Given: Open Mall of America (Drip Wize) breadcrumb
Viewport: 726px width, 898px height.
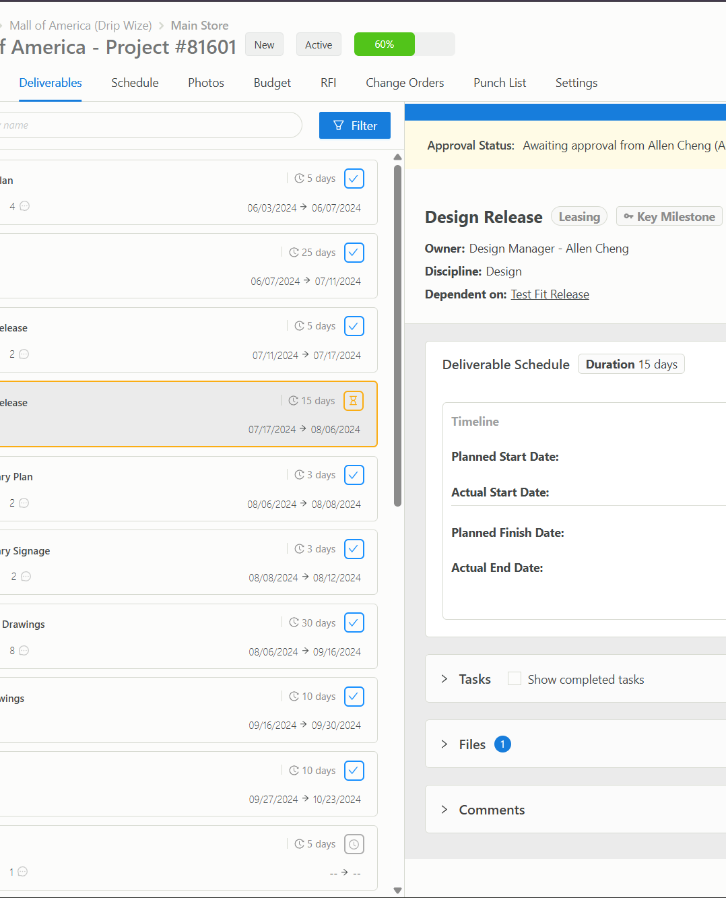Looking at the screenshot, I should point(80,26).
